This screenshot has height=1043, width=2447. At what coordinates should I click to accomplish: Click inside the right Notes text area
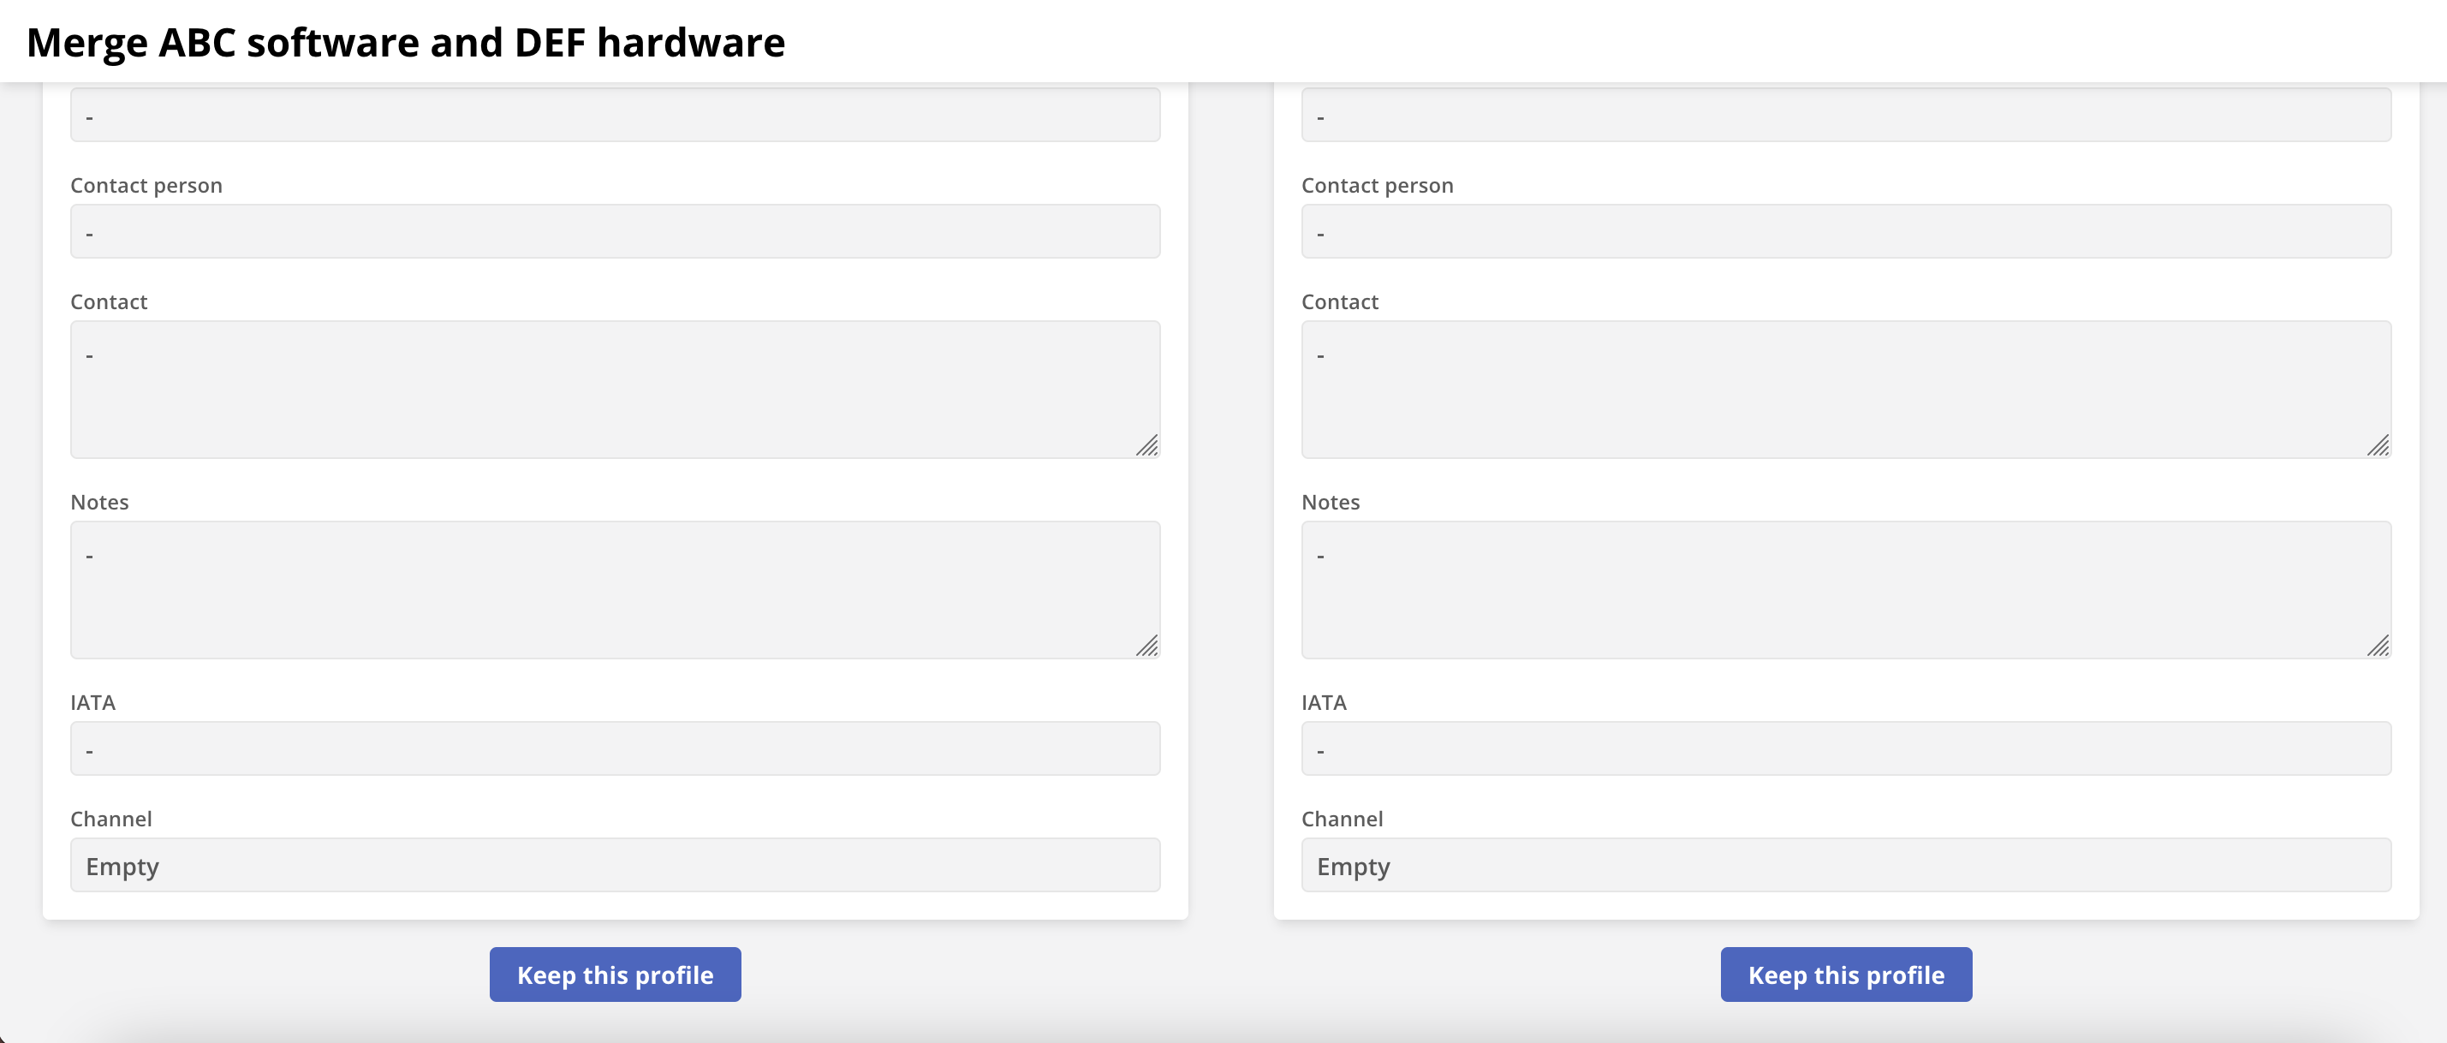click(1845, 589)
